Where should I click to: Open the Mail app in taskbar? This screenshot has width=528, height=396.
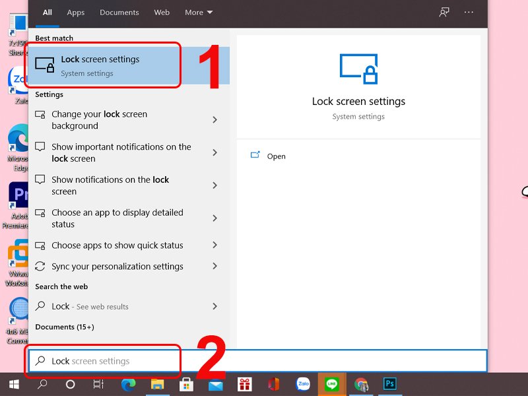click(x=216, y=384)
